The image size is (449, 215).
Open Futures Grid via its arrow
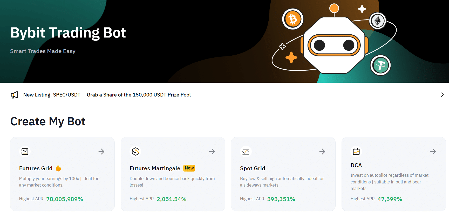(101, 152)
